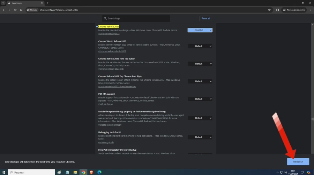Follow the #chrome-refresh-2023-top-chrome-font link
314x175 pixels.
click(x=117, y=86)
